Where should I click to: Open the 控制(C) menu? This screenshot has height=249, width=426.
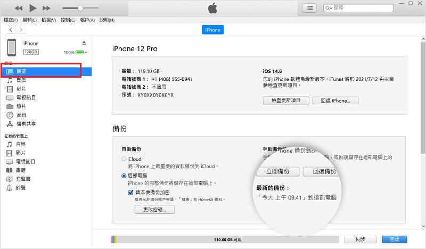coord(68,20)
